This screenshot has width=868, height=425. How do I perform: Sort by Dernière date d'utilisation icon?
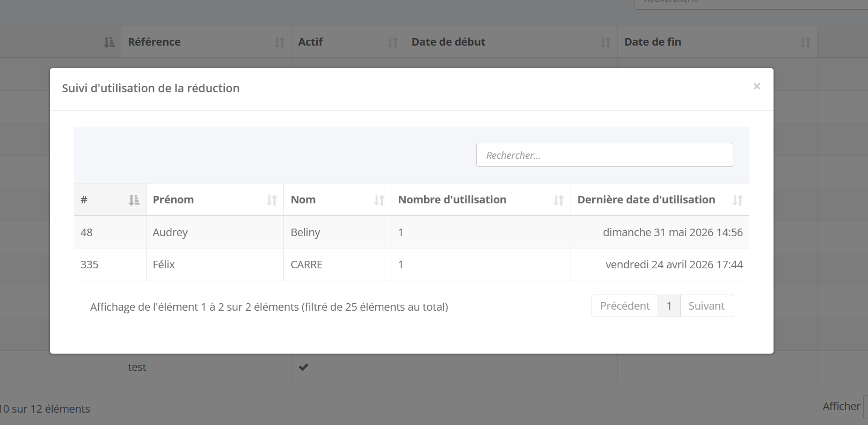point(738,200)
